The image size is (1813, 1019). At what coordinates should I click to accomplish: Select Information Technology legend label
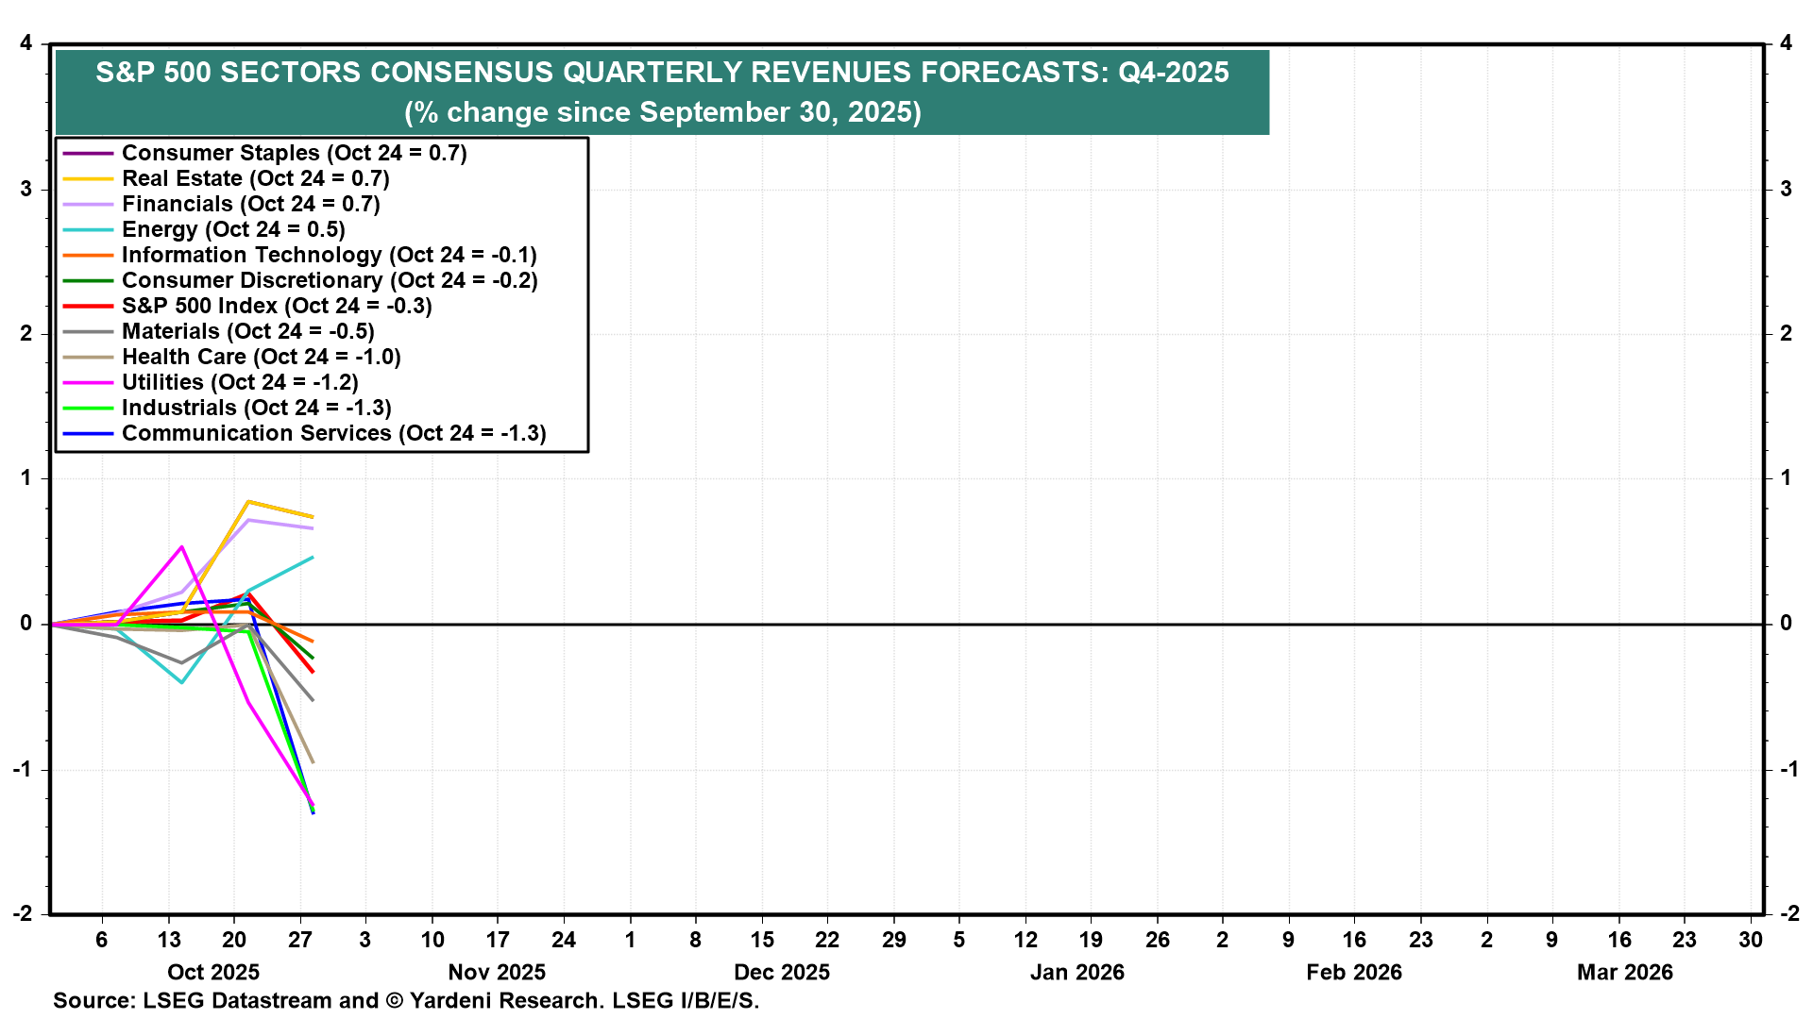[x=329, y=255]
